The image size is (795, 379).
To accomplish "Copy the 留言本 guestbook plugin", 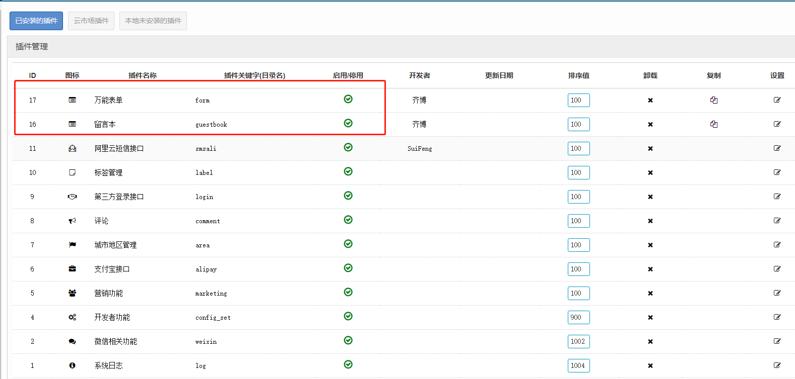I will pos(713,124).
